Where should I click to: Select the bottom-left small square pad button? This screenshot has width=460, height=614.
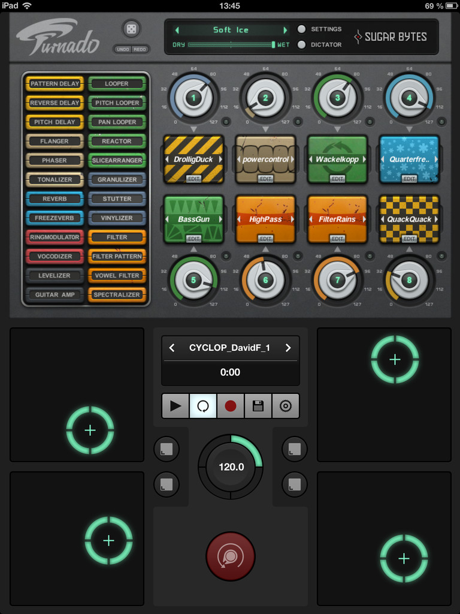pyautogui.click(x=167, y=484)
